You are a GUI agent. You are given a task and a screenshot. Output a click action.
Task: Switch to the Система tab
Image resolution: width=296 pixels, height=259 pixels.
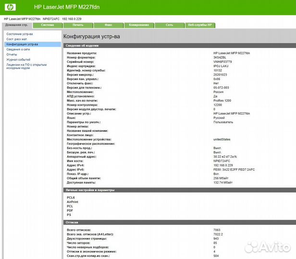(x=48, y=25)
